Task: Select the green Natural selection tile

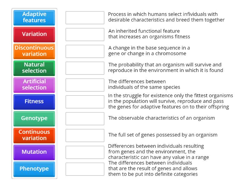Action: (x=34, y=68)
